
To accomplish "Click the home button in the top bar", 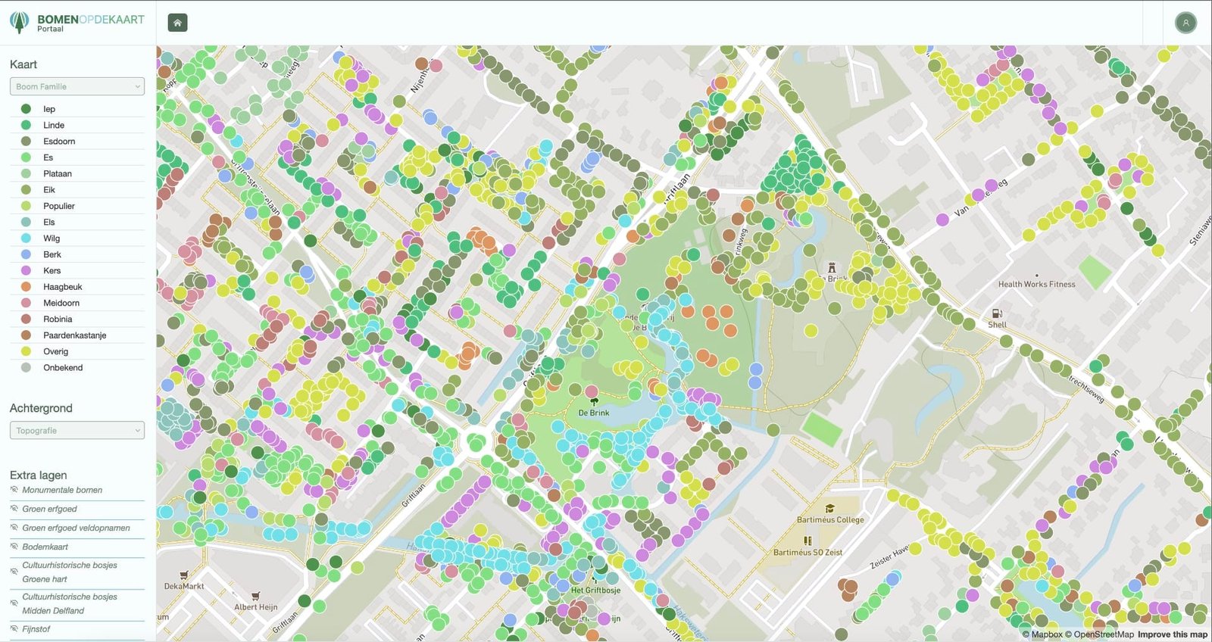I will 177,23.
